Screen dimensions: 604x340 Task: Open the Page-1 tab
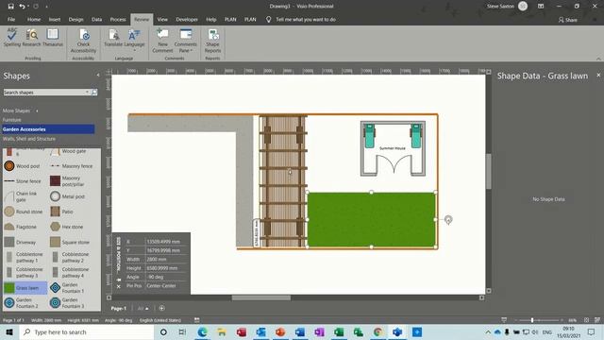[x=119, y=309]
